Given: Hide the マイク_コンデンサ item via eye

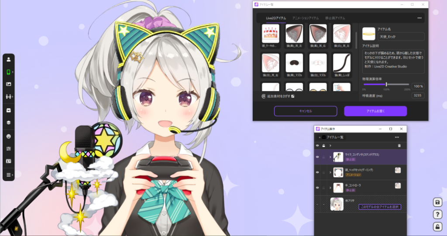Looking at the screenshot, I should [317, 157].
